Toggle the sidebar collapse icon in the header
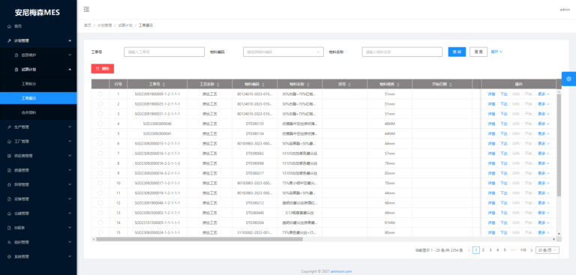 (x=86, y=10)
